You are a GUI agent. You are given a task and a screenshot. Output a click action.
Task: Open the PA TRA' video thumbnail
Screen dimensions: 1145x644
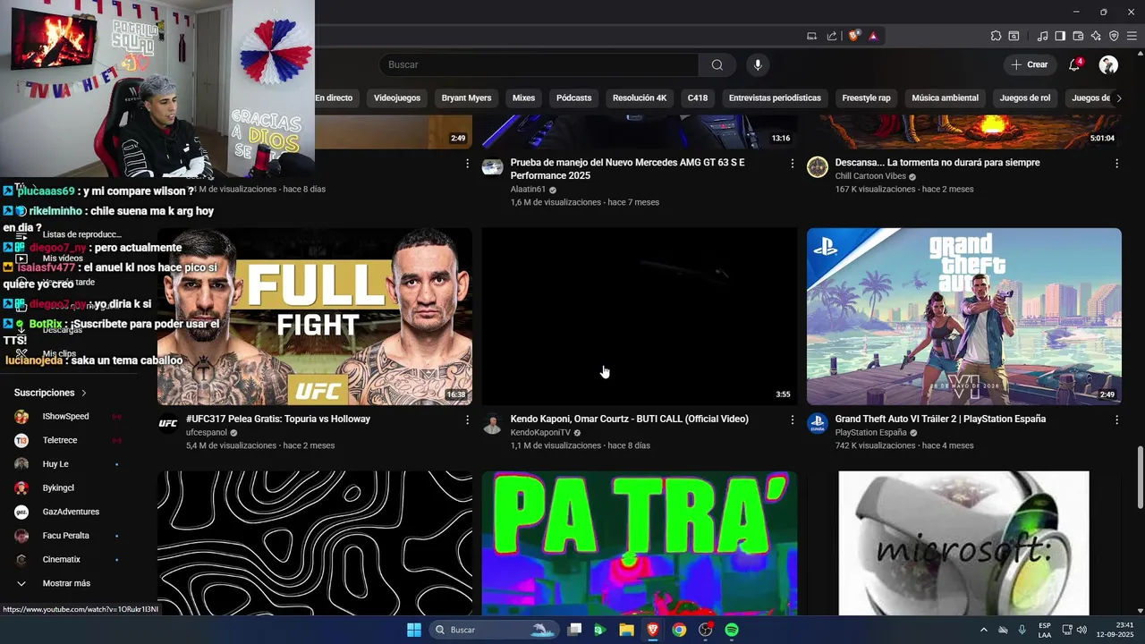point(639,543)
